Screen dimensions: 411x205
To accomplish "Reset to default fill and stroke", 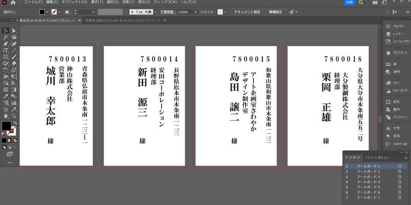I will click(3, 134).
